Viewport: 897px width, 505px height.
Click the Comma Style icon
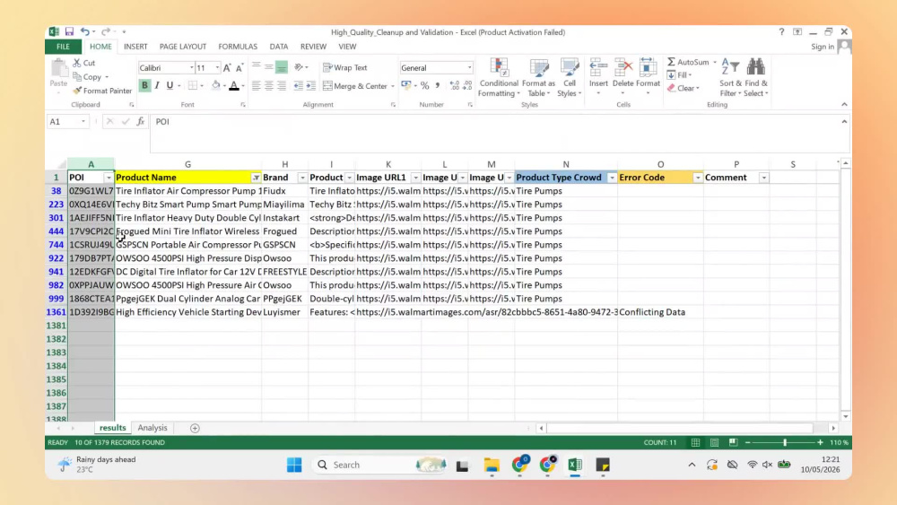coord(437,86)
